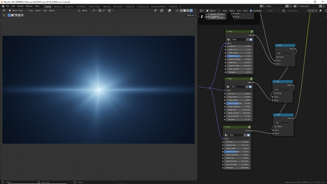Click the node group icon on bottom Rays node header
The image size is (327, 184).
249,127
